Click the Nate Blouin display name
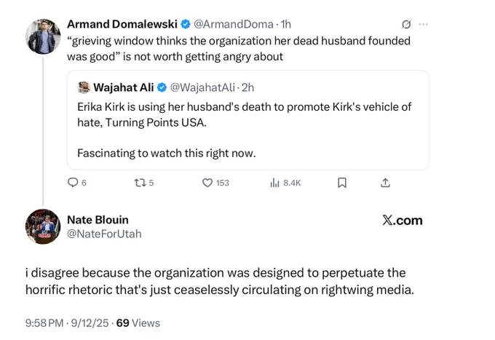The image size is (495, 340). (x=98, y=220)
